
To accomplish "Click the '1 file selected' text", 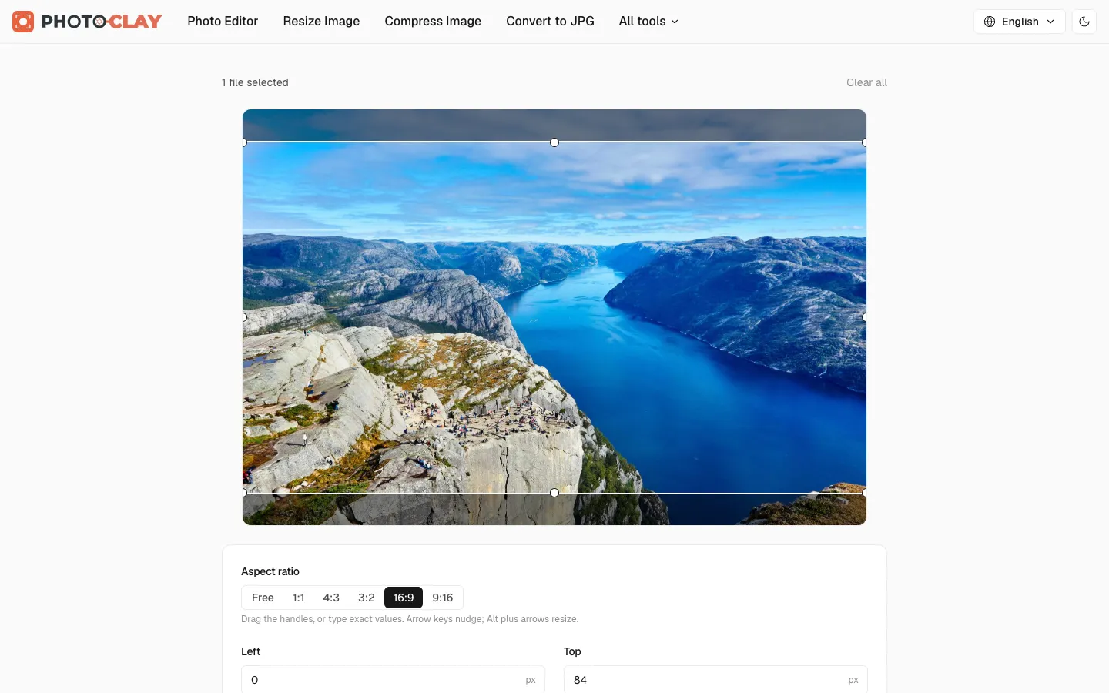I will (255, 82).
